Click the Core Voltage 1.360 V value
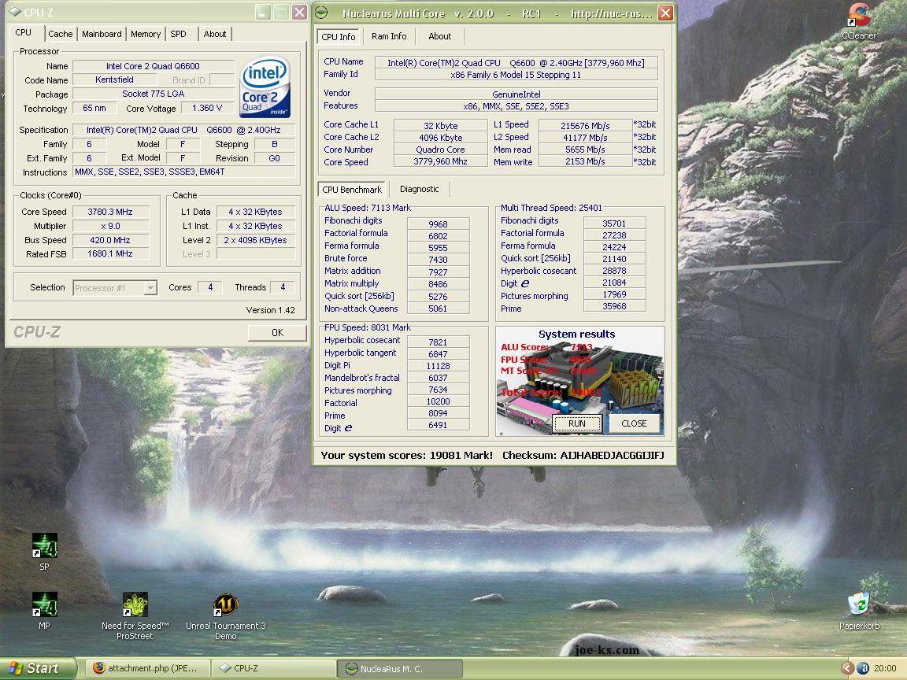Viewport: 907px width, 680px height. (x=207, y=108)
